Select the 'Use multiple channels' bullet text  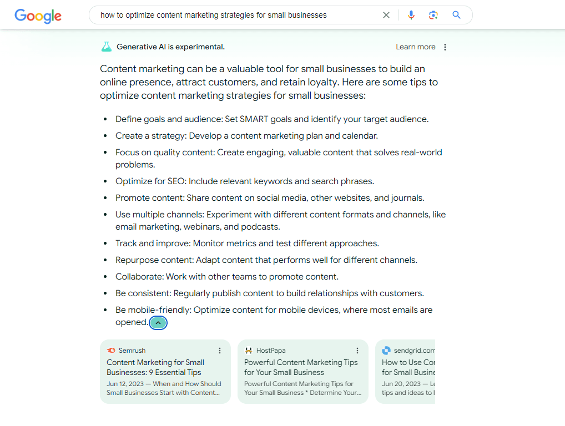280,220
